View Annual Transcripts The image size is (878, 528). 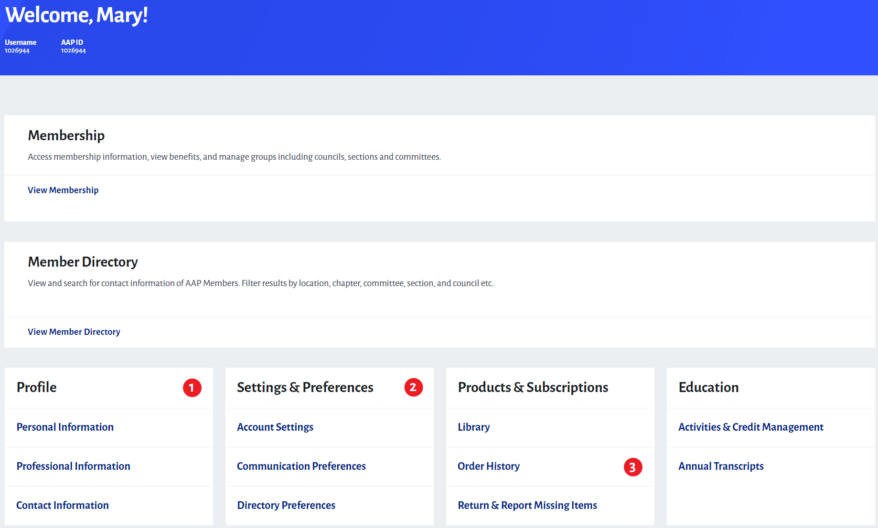(721, 466)
